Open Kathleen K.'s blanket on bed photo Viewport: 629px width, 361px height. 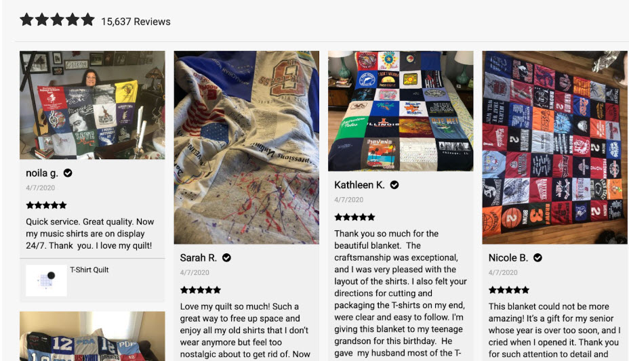401,111
